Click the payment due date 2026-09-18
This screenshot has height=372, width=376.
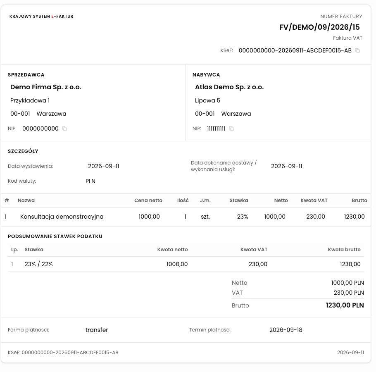[x=286, y=330]
